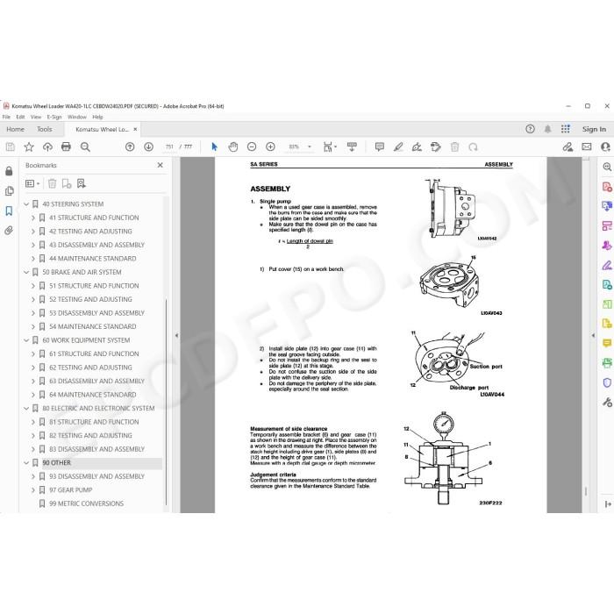Collapse 60 WORK EQUIPMENT SYSTEM bookmark
This screenshot has width=614, height=614.
[26, 340]
